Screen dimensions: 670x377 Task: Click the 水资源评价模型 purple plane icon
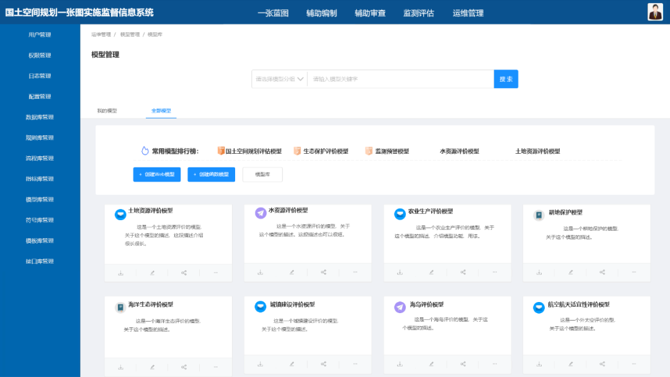click(x=261, y=213)
